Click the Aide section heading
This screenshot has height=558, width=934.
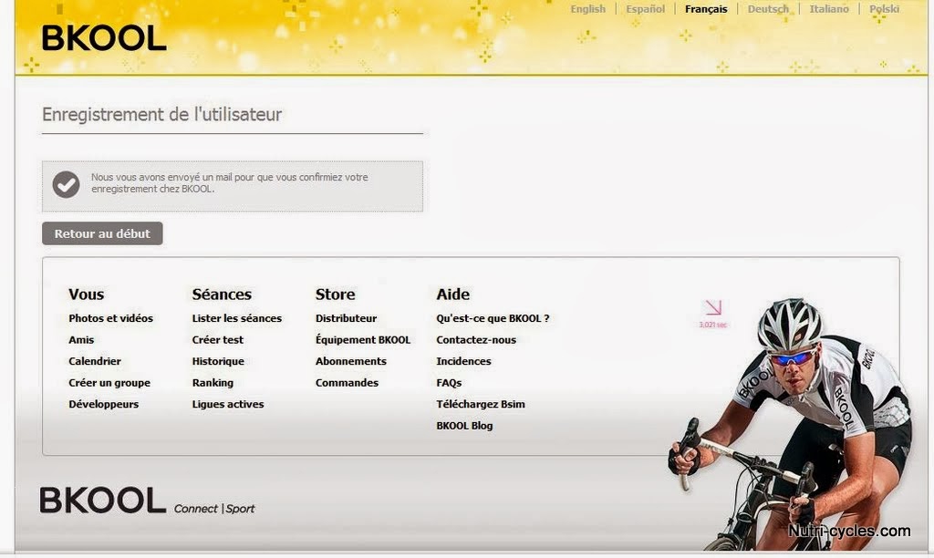click(x=452, y=294)
